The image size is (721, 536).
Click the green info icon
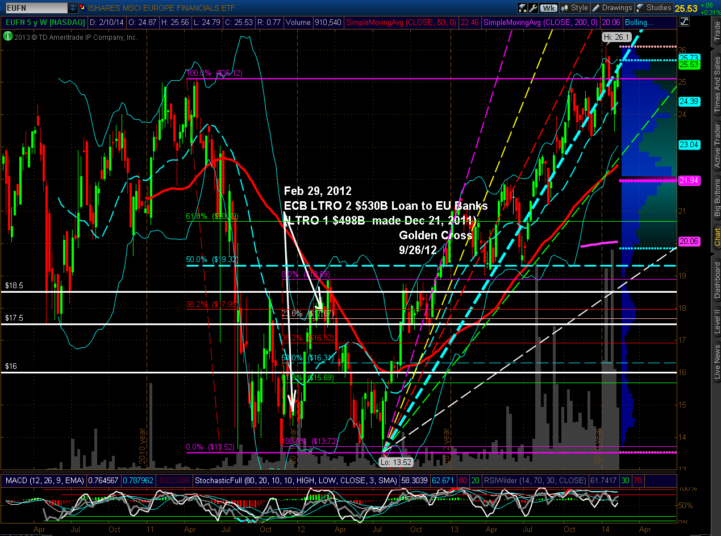tap(7, 36)
